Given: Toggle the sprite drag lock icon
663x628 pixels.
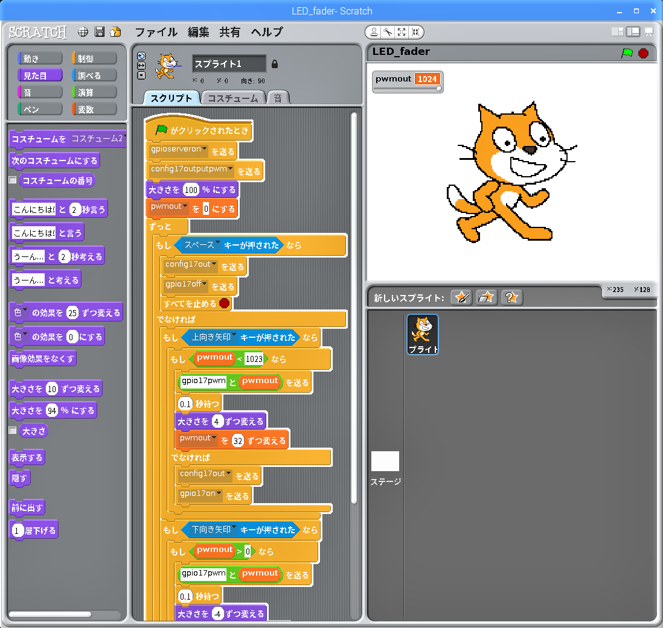Looking at the screenshot, I should tap(275, 64).
